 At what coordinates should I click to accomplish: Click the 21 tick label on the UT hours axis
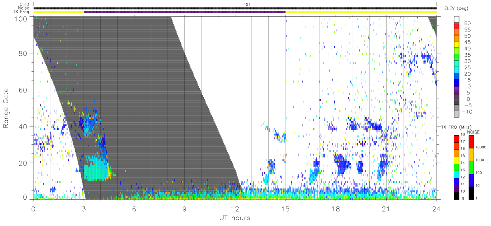(386, 209)
